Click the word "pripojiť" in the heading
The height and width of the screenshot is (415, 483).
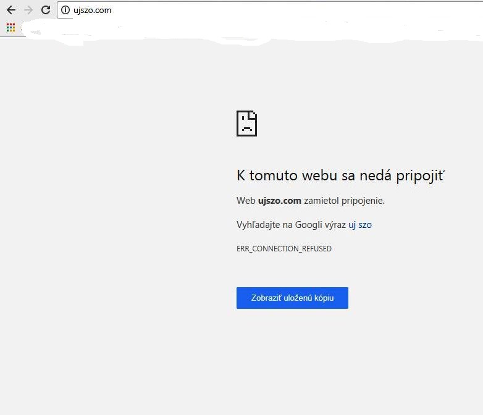pyautogui.click(x=422, y=175)
